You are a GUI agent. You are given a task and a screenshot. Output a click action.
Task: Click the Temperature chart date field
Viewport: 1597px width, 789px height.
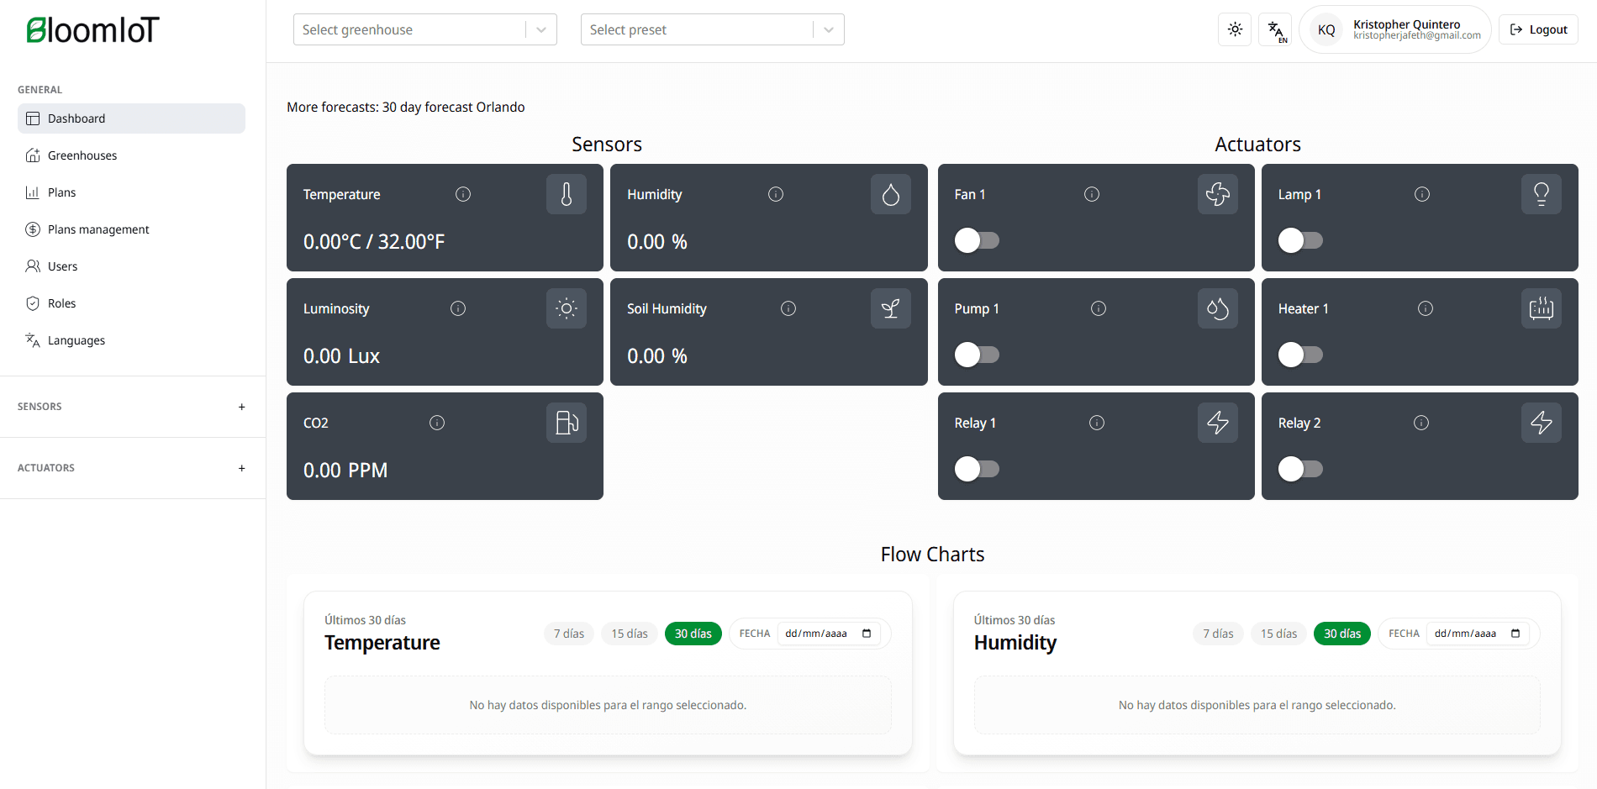tap(828, 634)
